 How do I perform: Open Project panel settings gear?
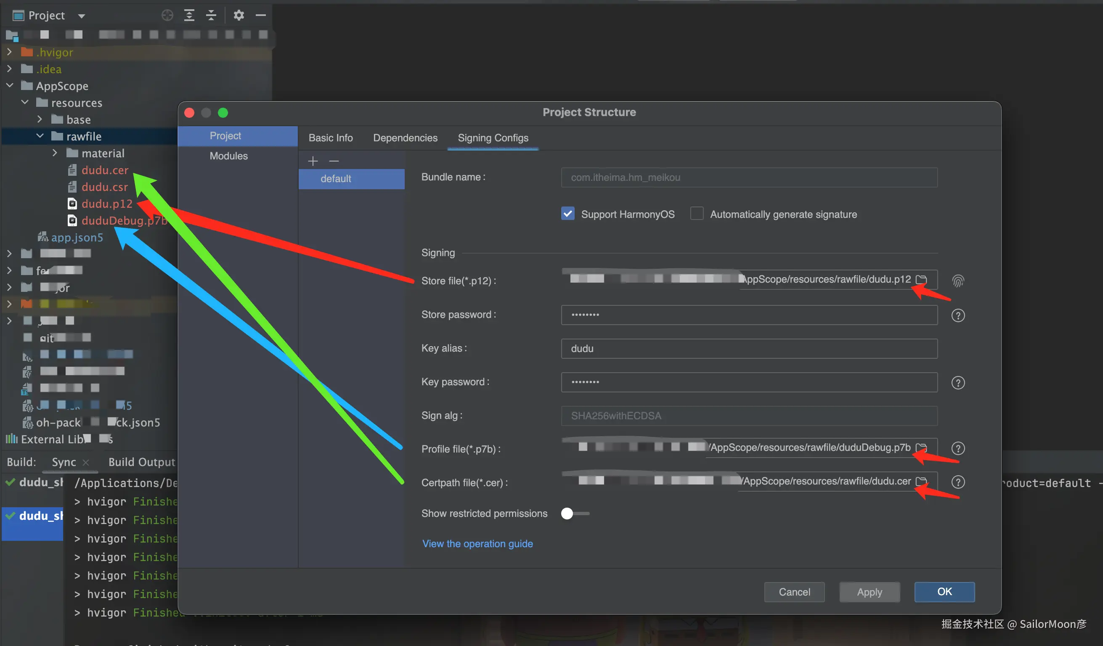pyautogui.click(x=239, y=15)
